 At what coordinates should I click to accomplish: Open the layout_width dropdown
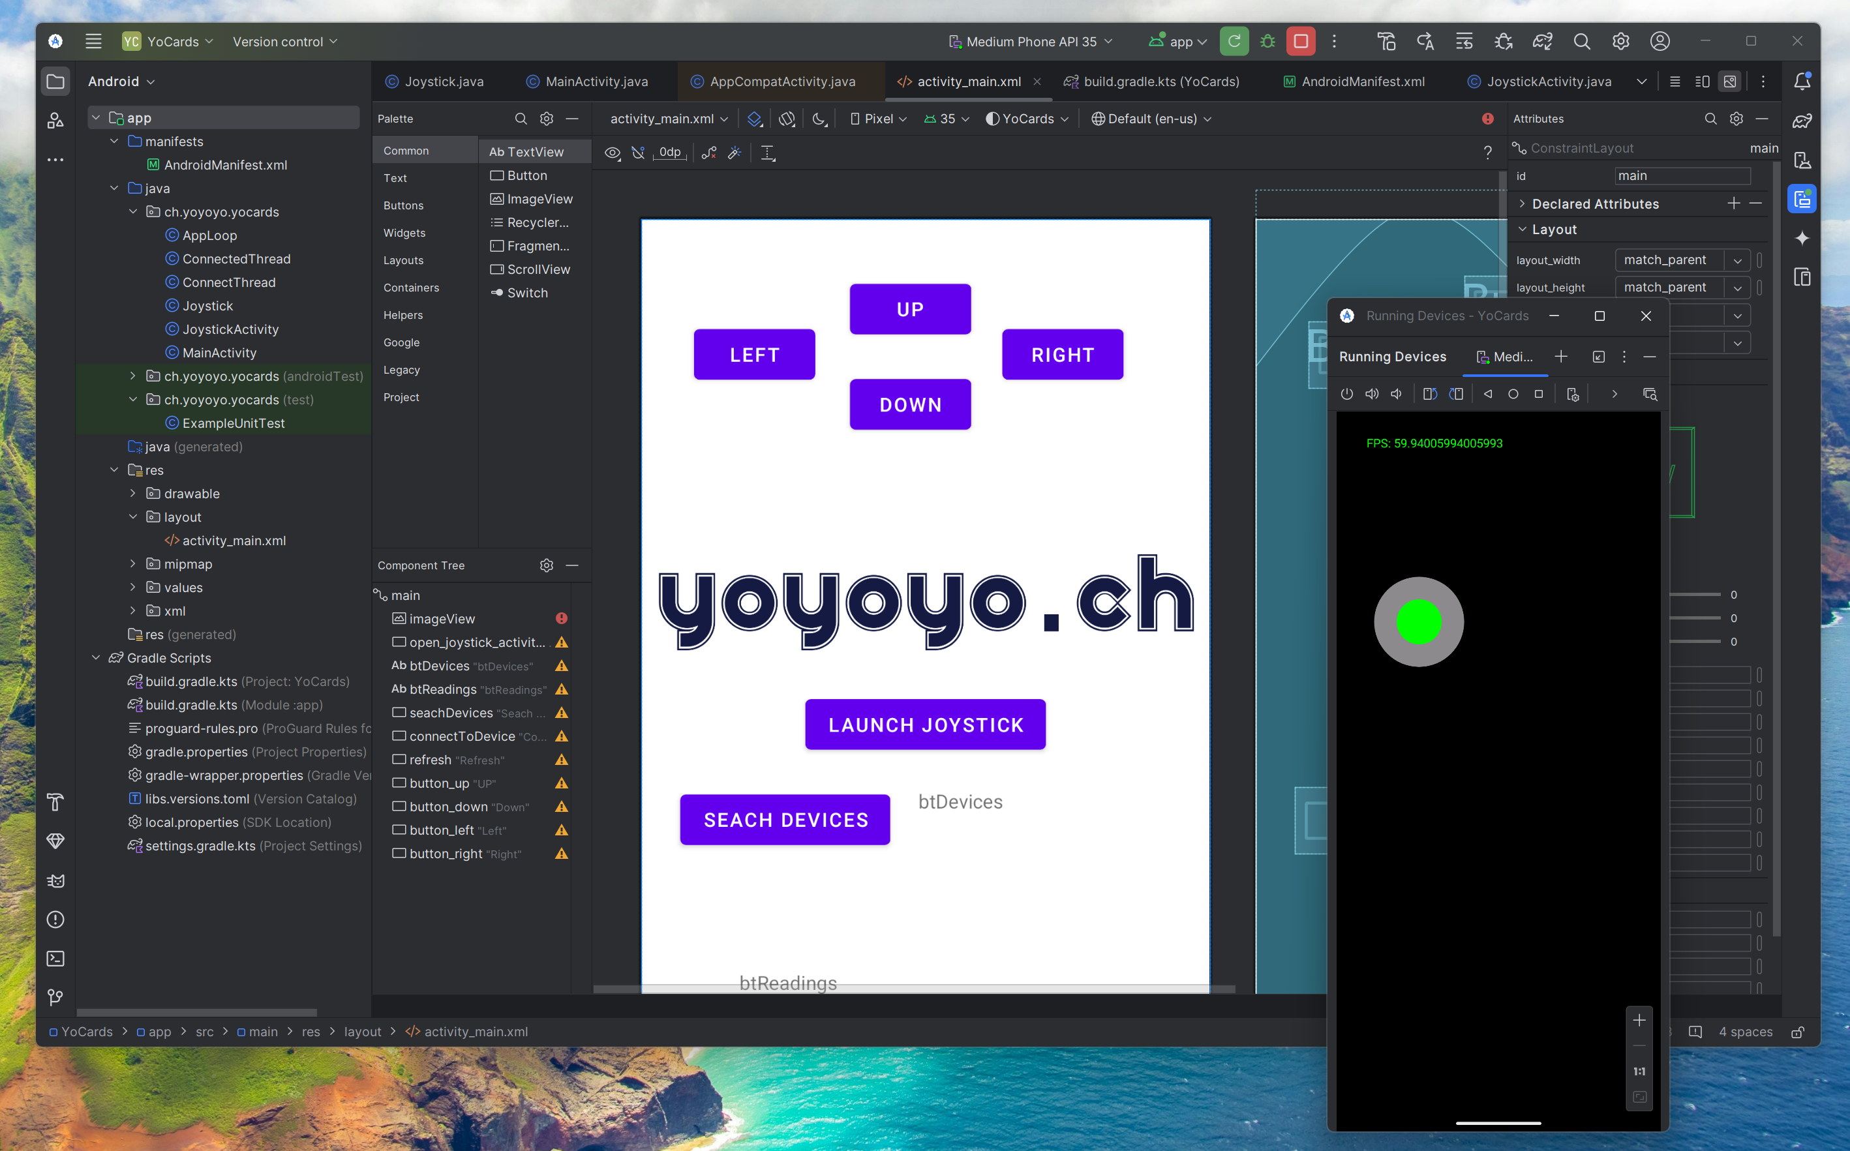[x=1737, y=260]
